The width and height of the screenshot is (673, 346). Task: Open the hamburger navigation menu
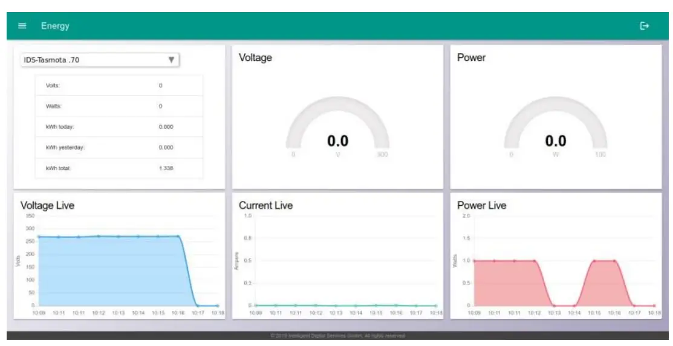[22, 26]
